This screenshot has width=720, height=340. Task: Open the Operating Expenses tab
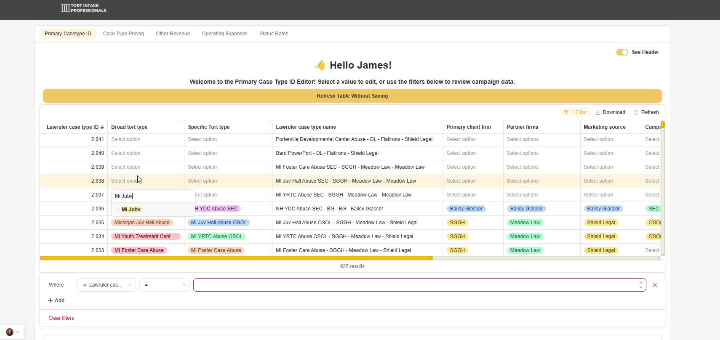pos(224,34)
